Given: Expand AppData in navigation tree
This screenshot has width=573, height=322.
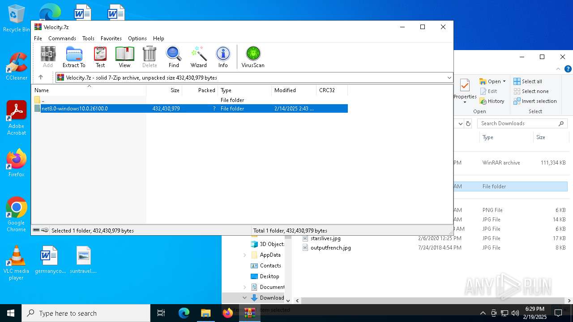Looking at the screenshot, I should (245, 255).
